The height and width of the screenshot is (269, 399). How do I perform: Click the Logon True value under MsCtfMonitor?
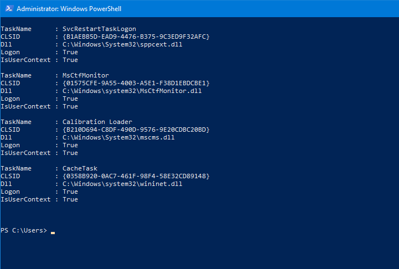70,99
